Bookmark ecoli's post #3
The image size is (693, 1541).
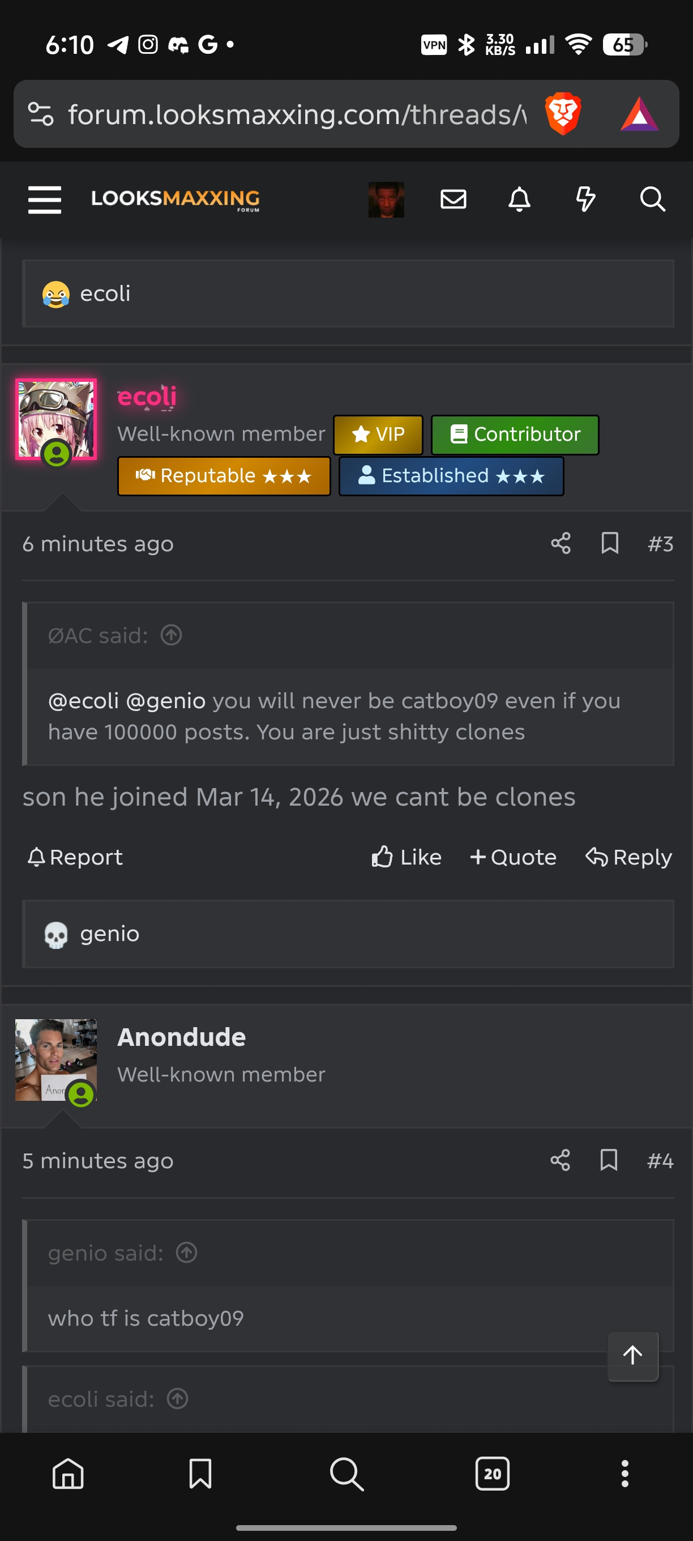click(610, 543)
